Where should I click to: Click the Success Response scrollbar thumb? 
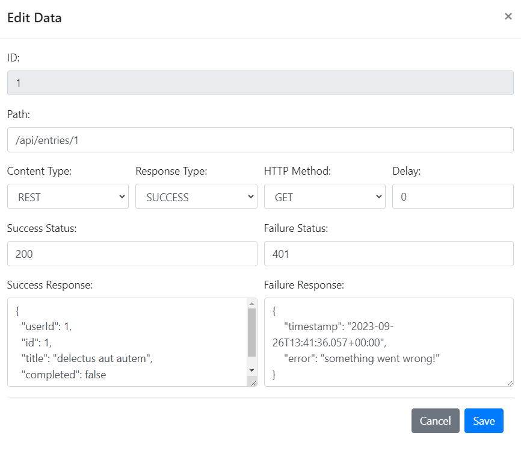[251, 333]
